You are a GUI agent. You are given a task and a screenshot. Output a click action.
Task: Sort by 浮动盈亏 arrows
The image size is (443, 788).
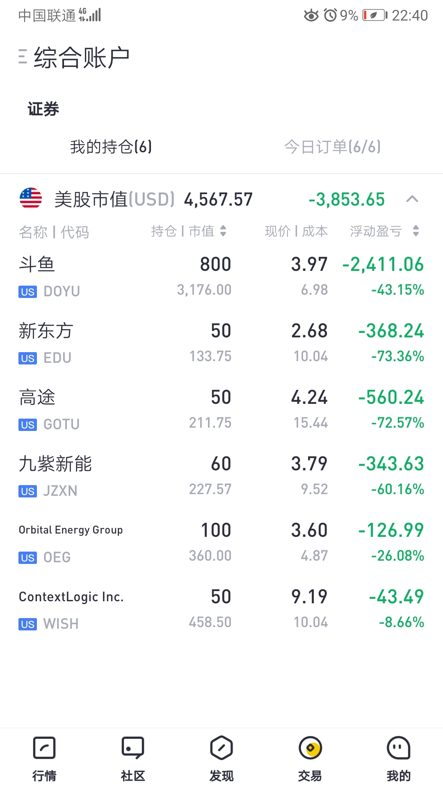coord(416,231)
